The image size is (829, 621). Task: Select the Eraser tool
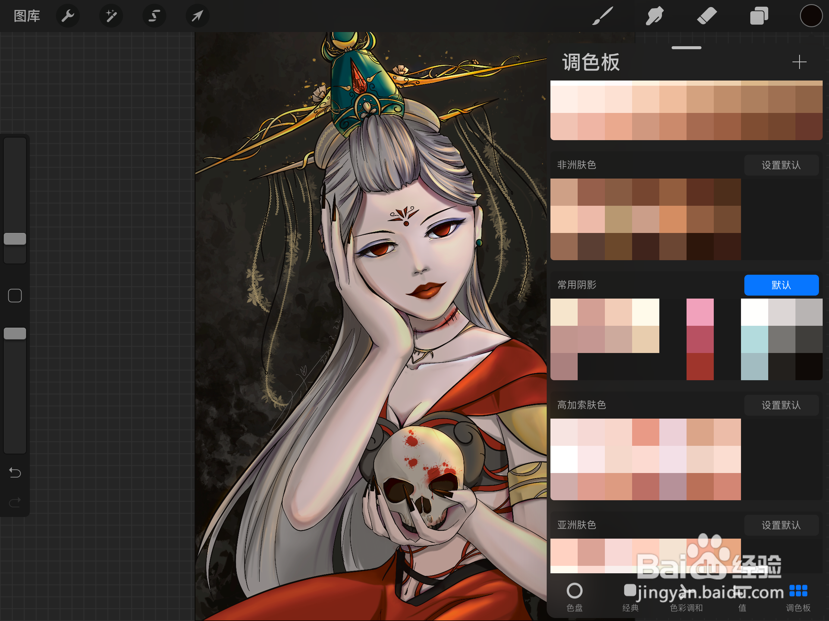point(707,16)
